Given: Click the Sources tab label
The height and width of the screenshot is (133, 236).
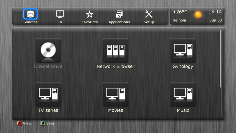Looking at the screenshot, I should point(30,22).
